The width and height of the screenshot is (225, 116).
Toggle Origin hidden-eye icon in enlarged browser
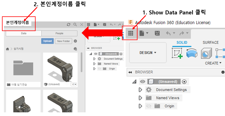coord(149,106)
